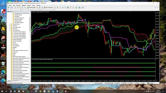This screenshot has width=166, height=93.
Task: Select the Horizontal Line drawing tool
Action: [16, 10]
